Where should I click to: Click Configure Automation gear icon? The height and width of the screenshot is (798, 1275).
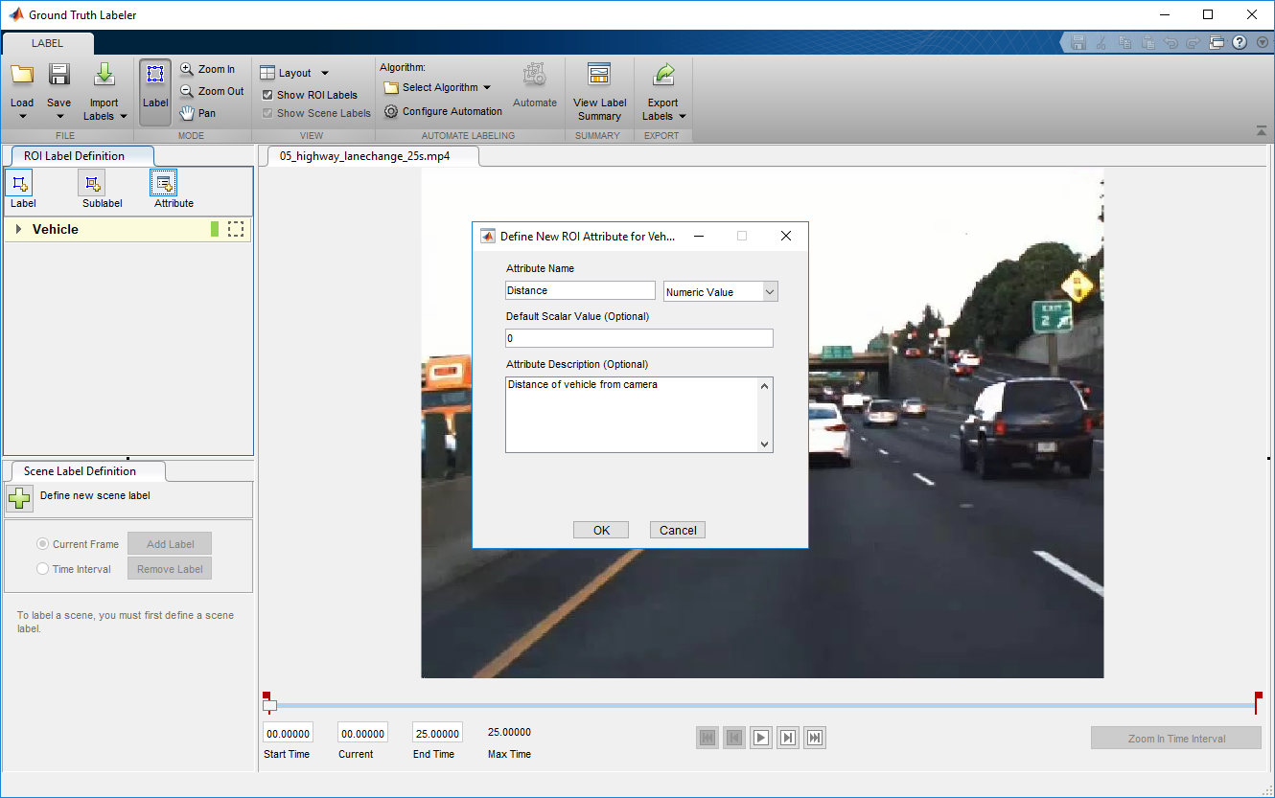point(391,111)
